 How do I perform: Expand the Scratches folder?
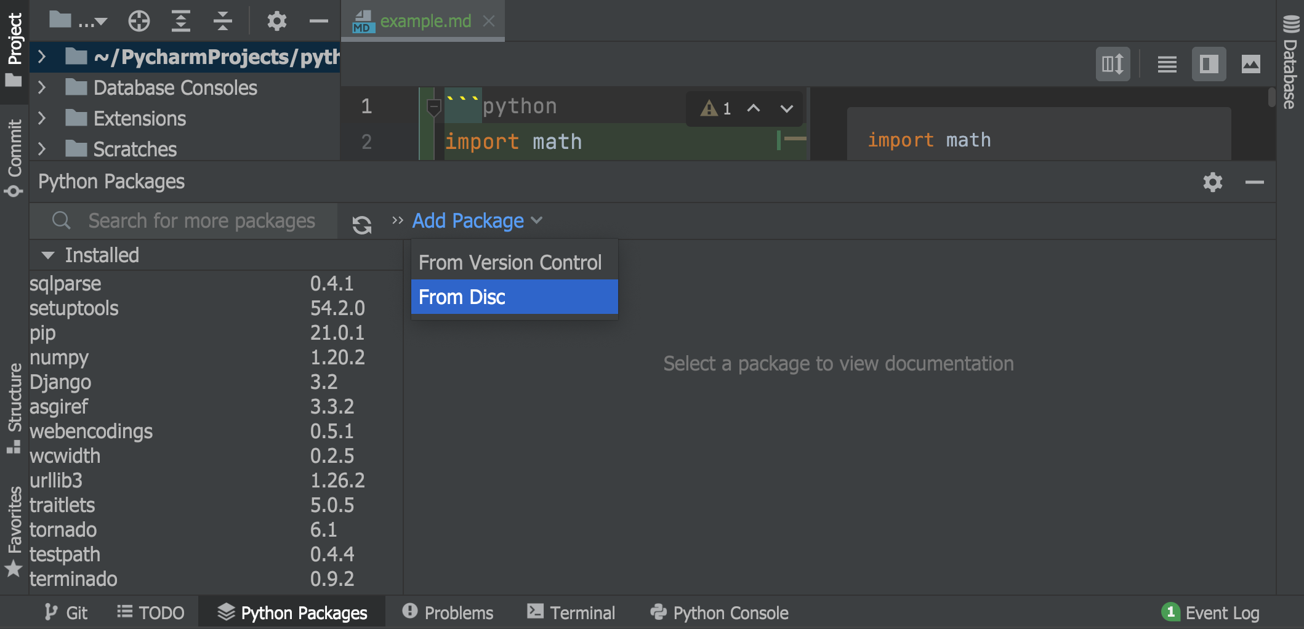click(x=42, y=149)
